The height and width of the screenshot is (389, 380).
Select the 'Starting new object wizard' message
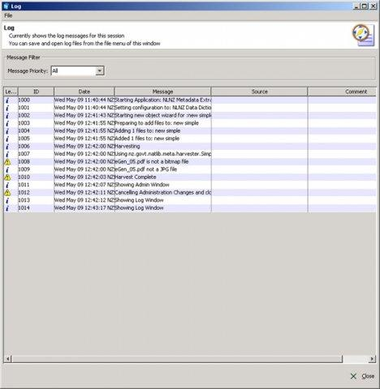click(163, 115)
